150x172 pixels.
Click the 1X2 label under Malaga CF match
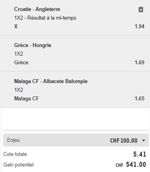point(19,90)
